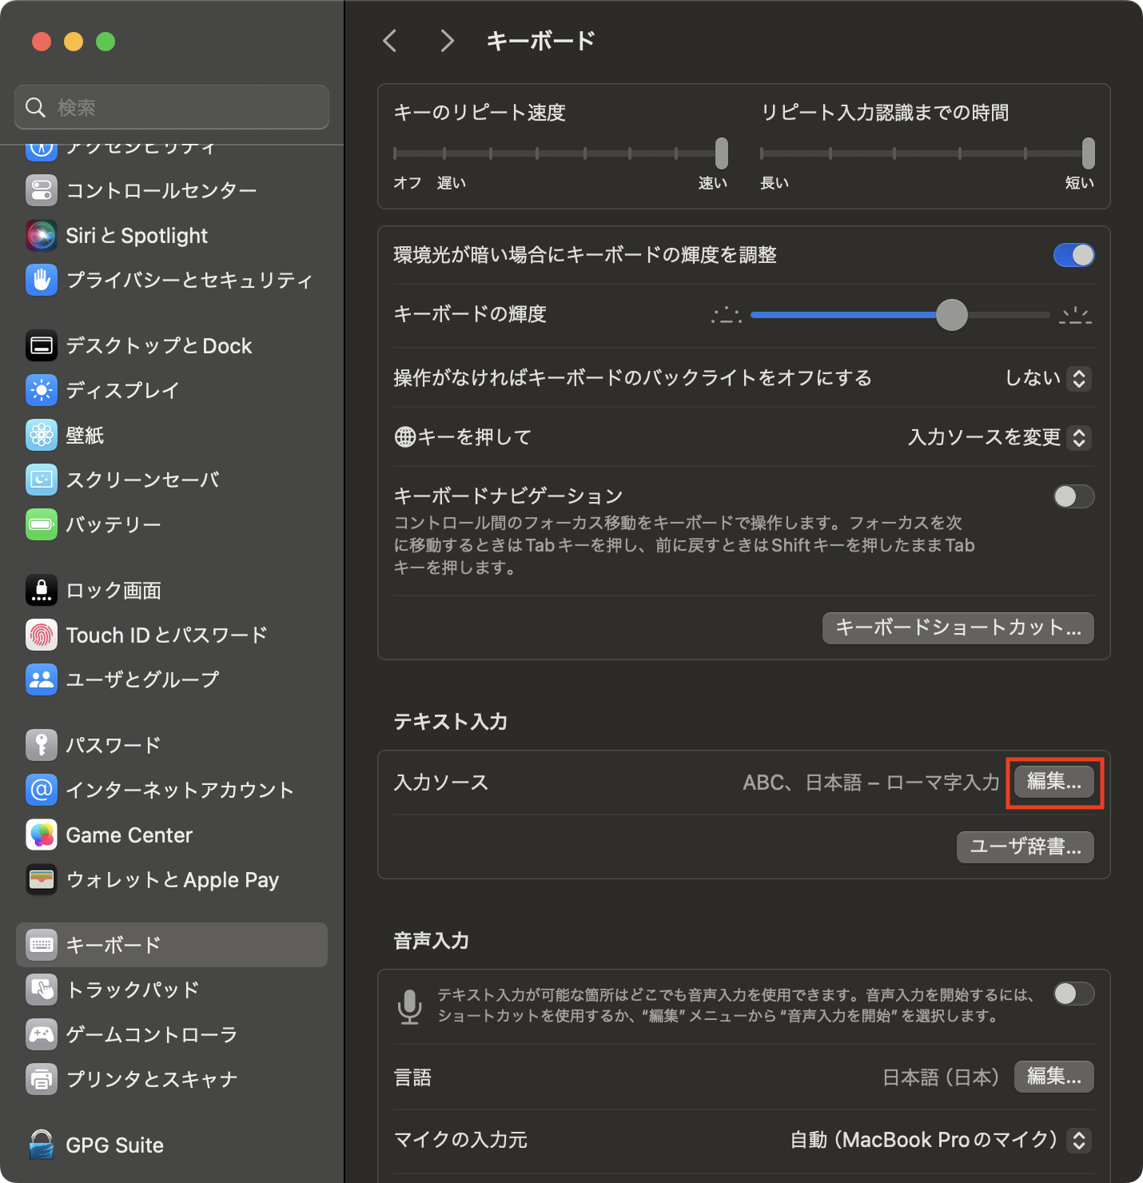Click the globe key icon
Screen dimensions: 1143x1183
pyautogui.click(x=405, y=436)
